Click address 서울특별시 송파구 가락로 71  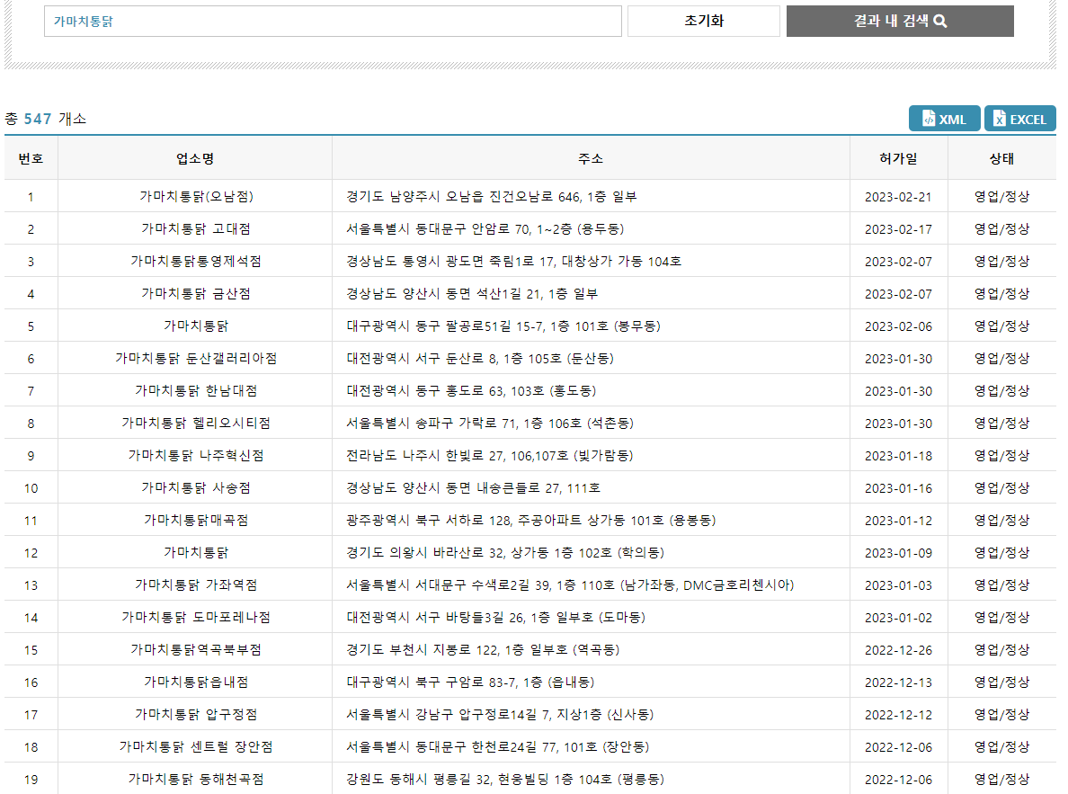pyautogui.click(x=490, y=424)
